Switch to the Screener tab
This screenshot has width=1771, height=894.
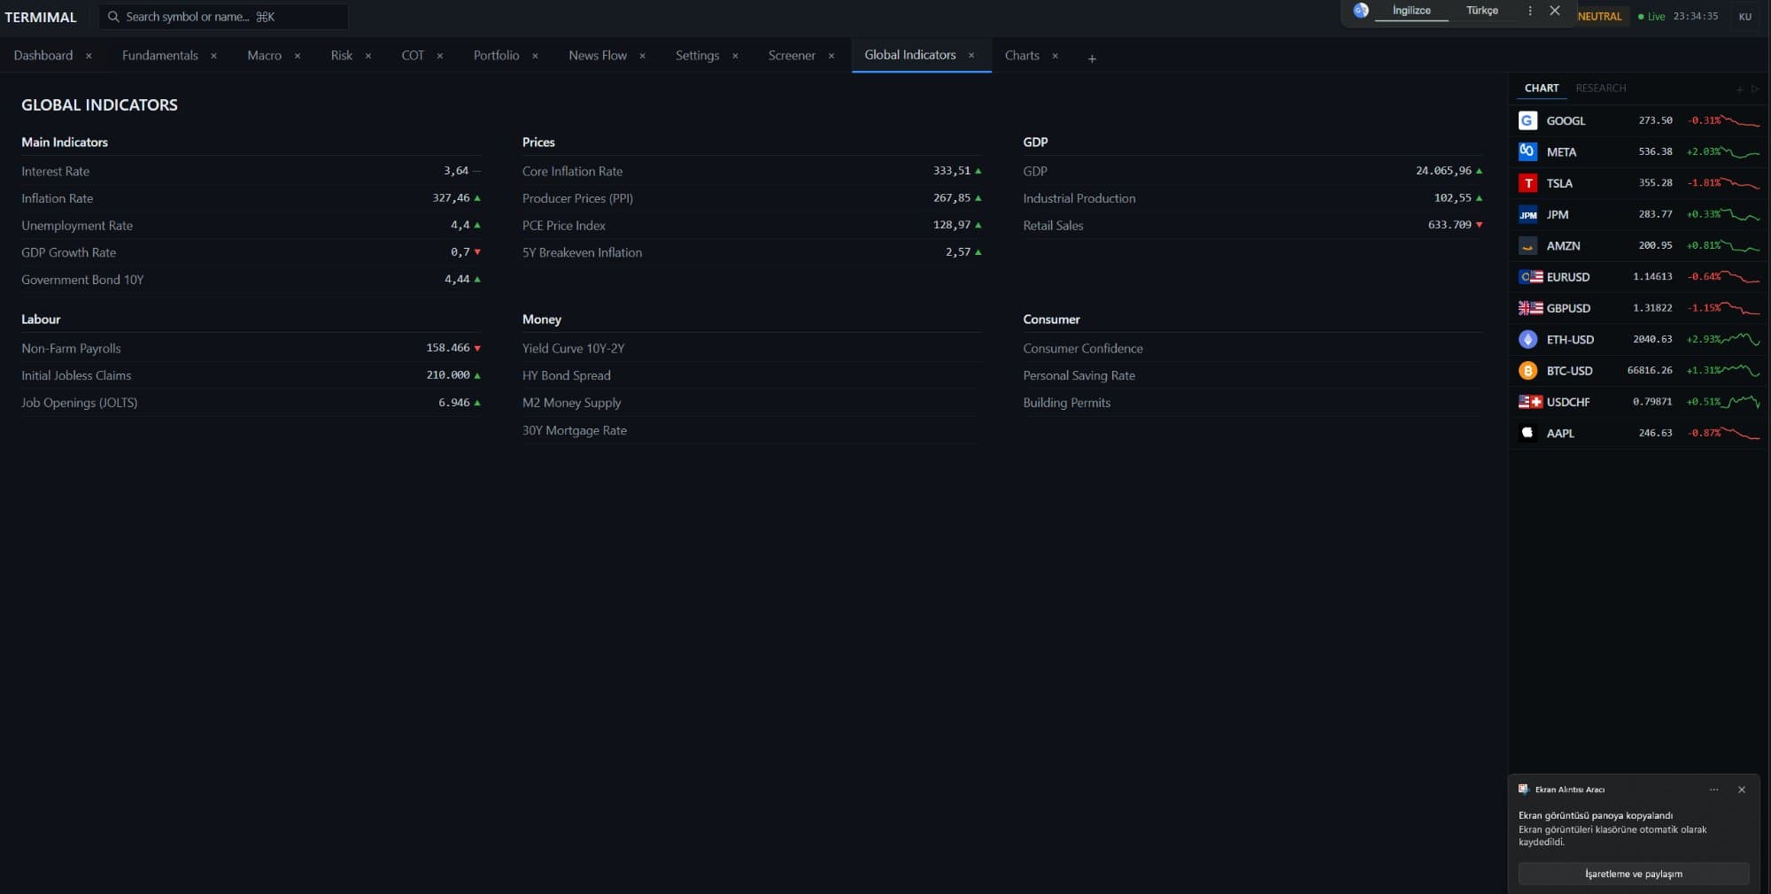click(x=791, y=56)
